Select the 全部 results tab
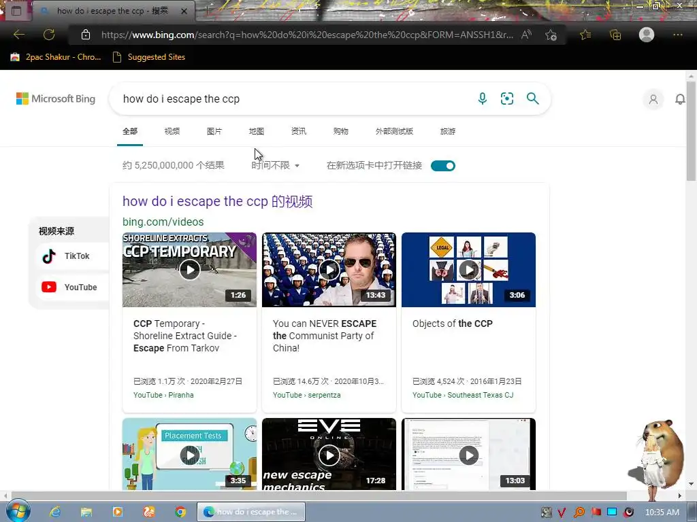This screenshot has width=697, height=522. click(x=130, y=131)
